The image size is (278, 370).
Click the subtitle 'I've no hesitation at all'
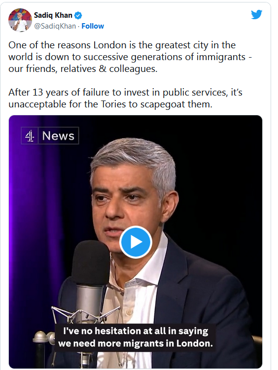tap(136, 331)
